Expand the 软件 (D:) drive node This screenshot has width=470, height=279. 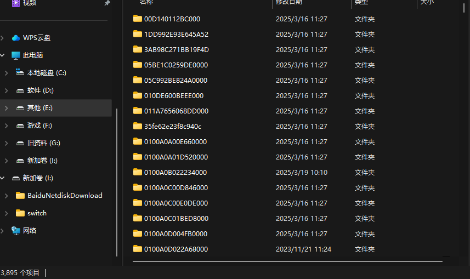point(7,90)
